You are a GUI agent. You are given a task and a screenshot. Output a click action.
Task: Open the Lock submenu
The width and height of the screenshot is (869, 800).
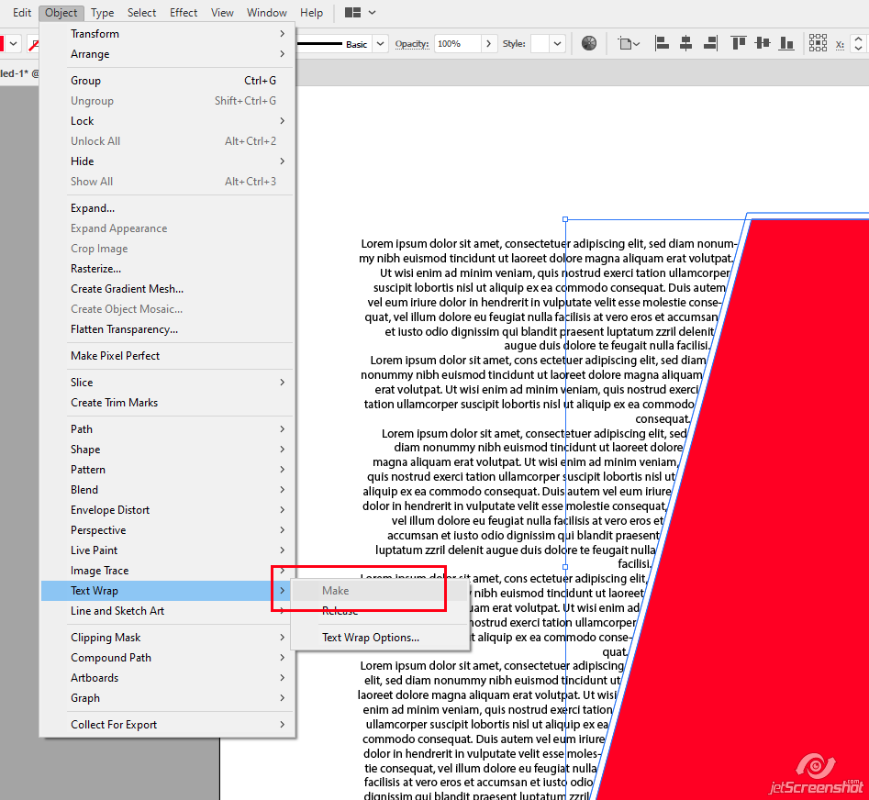click(167, 121)
